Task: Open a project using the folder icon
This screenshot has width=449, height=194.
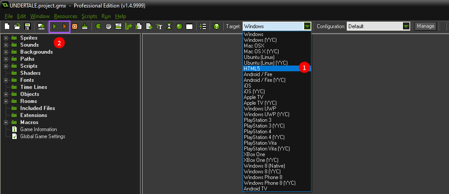Action: (x=17, y=26)
